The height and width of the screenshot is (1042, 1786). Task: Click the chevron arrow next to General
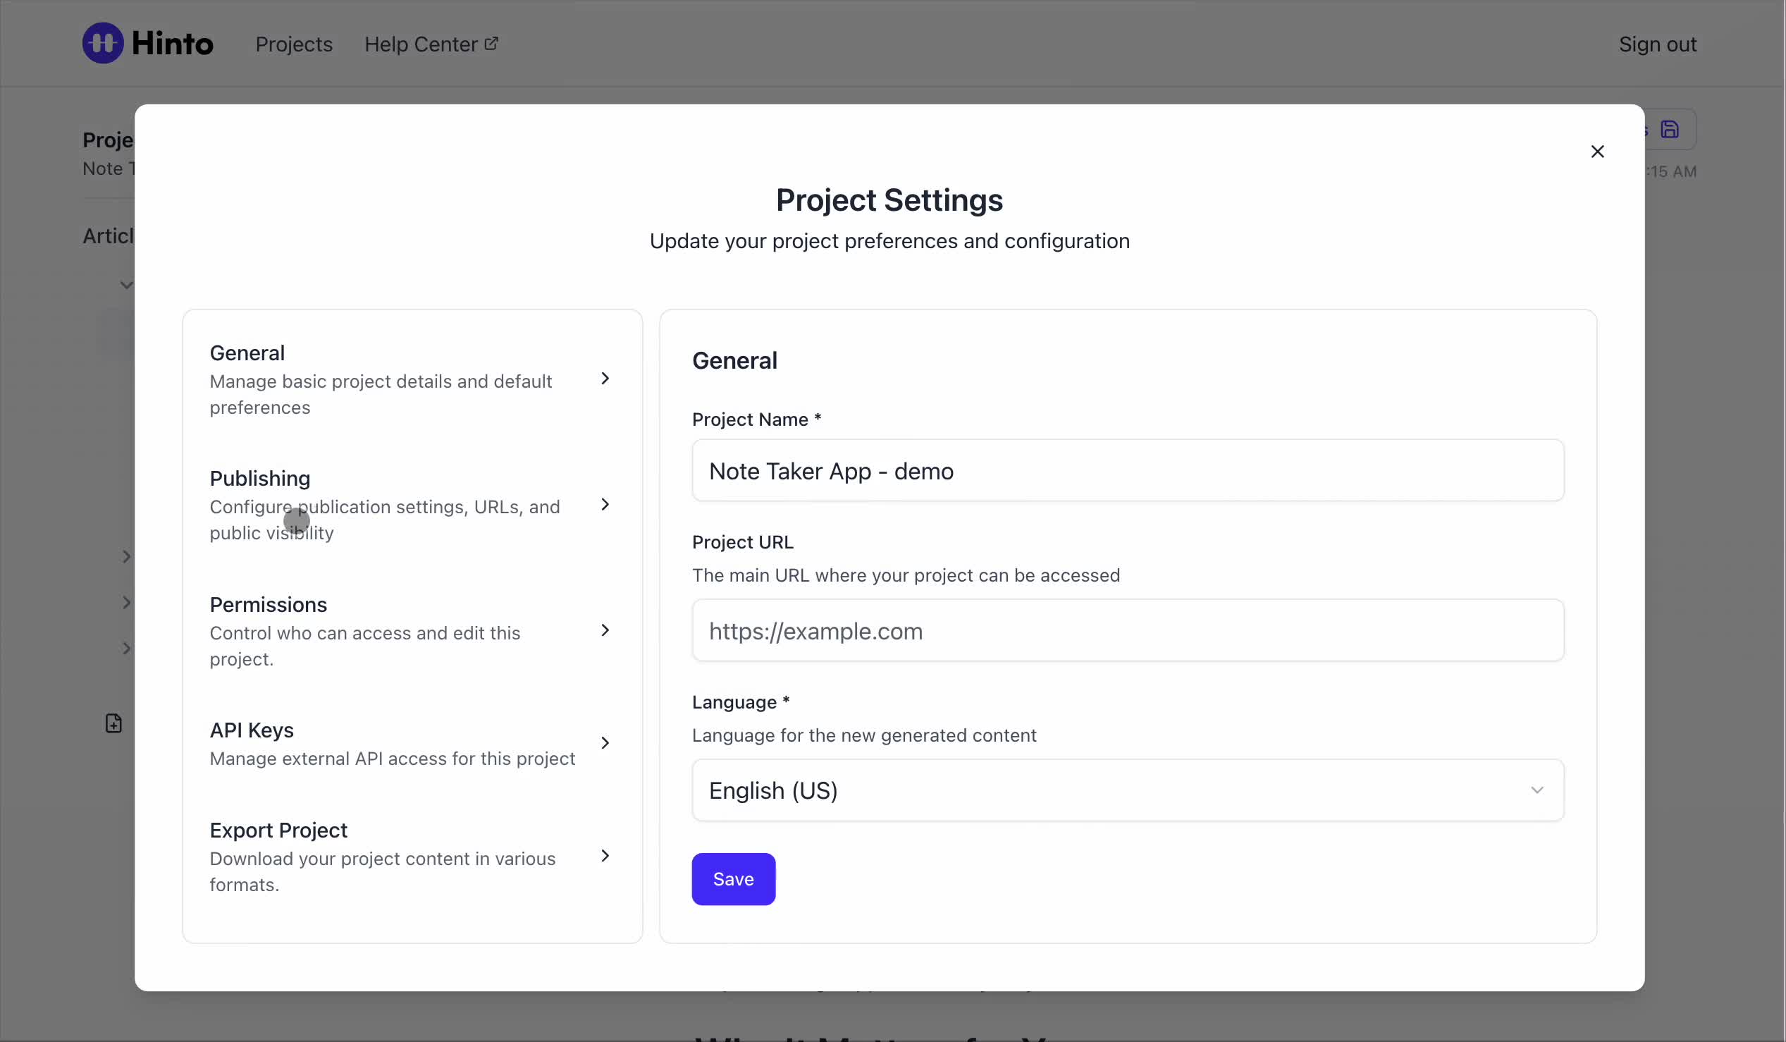coord(605,379)
